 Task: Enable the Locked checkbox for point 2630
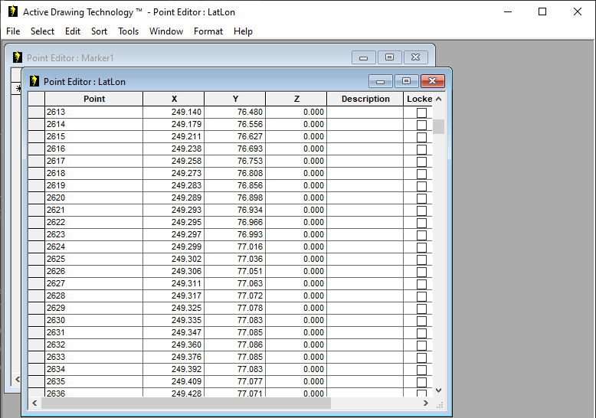click(x=421, y=321)
